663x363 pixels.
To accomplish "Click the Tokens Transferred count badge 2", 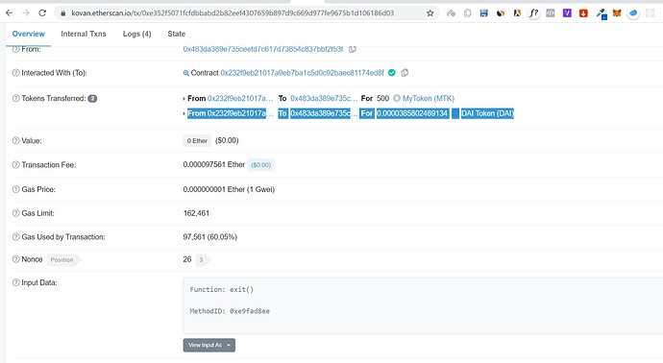I will point(92,99).
